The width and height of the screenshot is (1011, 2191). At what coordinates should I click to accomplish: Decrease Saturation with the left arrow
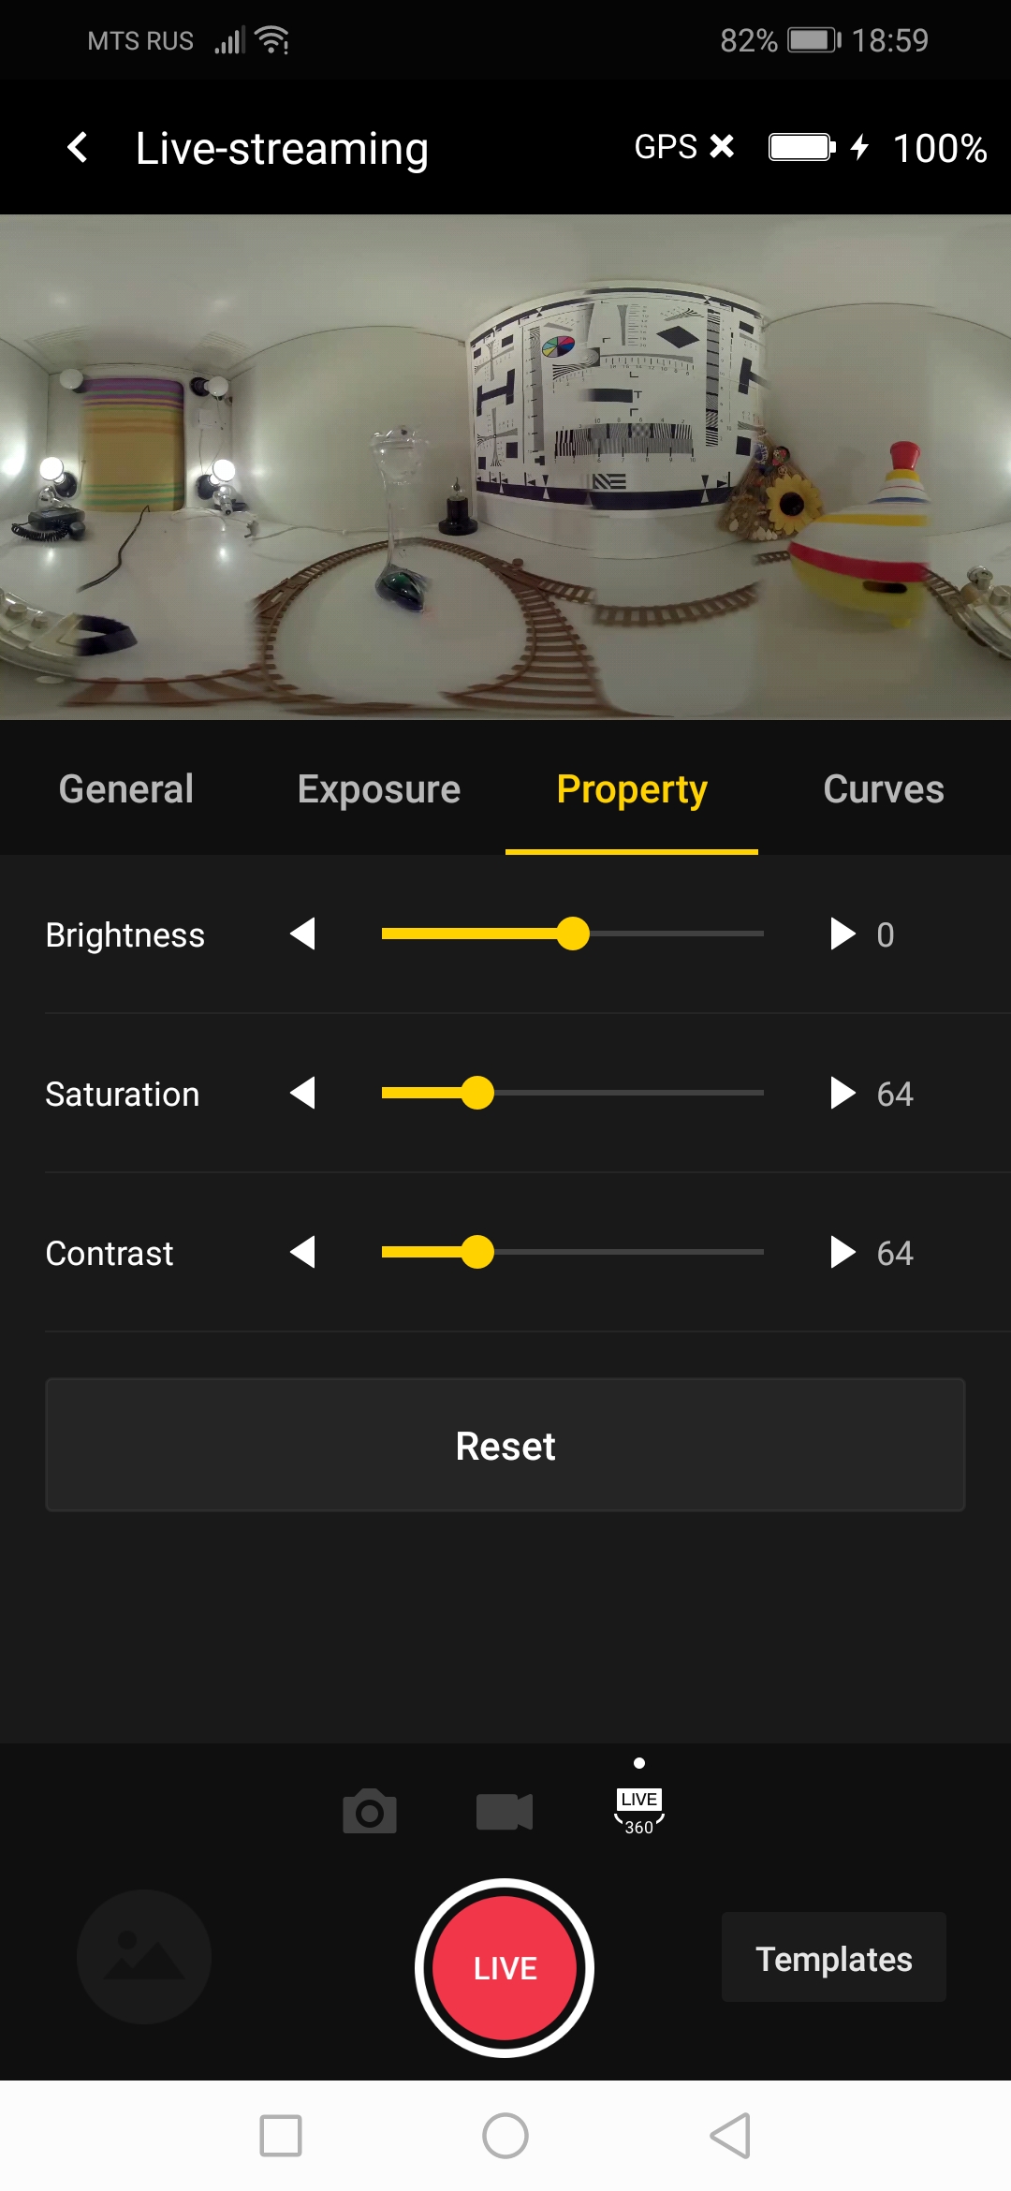pyautogui.click(x=302, y=1093)
